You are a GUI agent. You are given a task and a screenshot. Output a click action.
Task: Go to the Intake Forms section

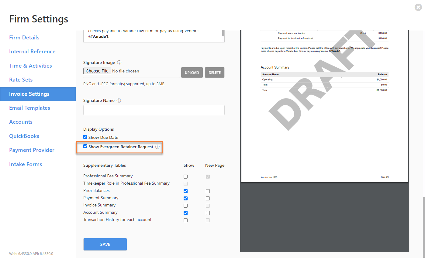26,164
